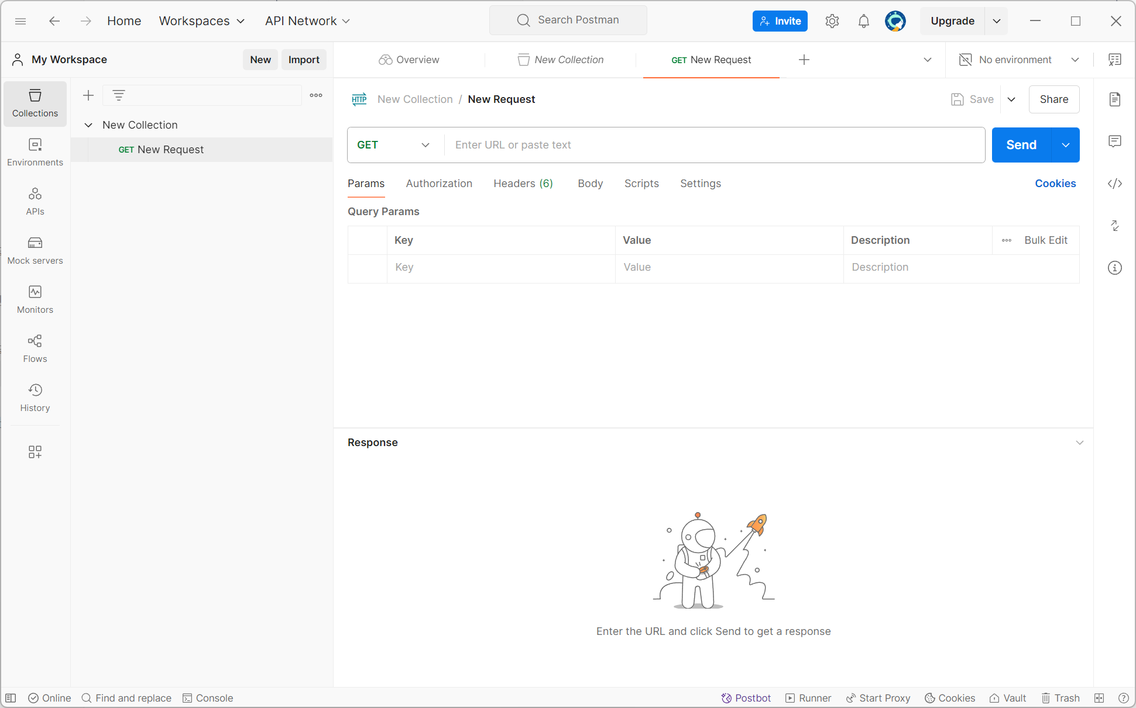
Task: Open the History sidebar section
Action: [x=35, y=398]
